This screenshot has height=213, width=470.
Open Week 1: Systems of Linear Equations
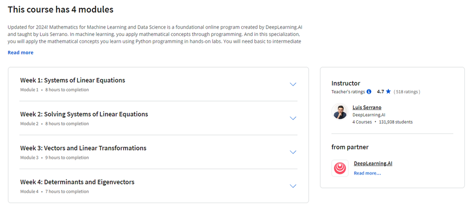pyautogui.click(x=73, y=80)
